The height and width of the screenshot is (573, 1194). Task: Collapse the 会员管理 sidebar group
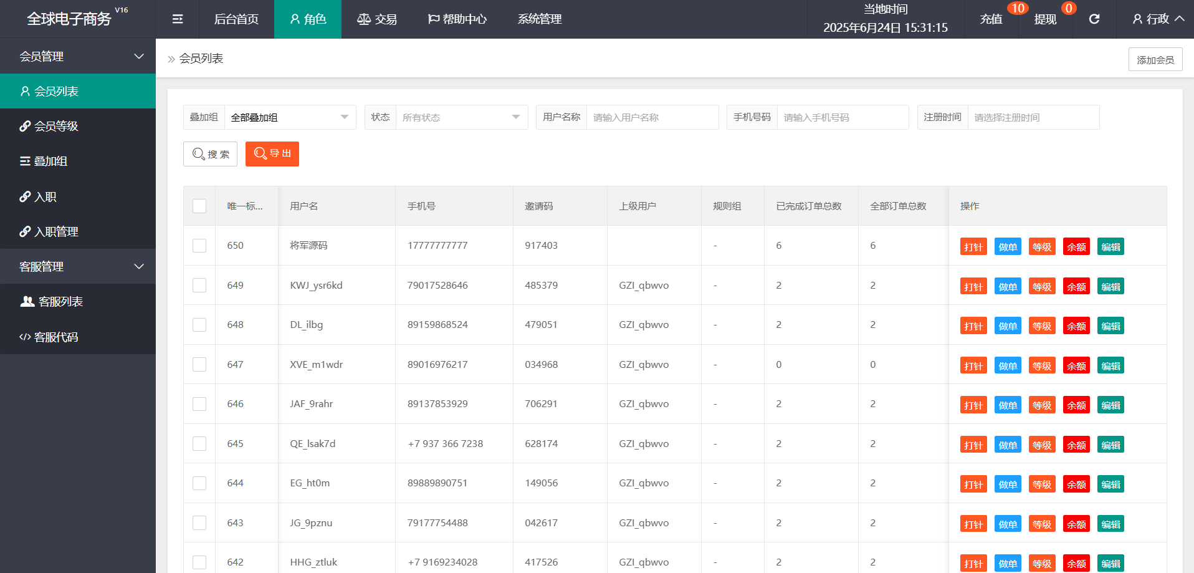click(78, 56)
